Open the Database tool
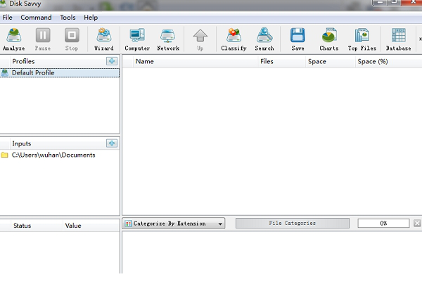 coord(398,39)
